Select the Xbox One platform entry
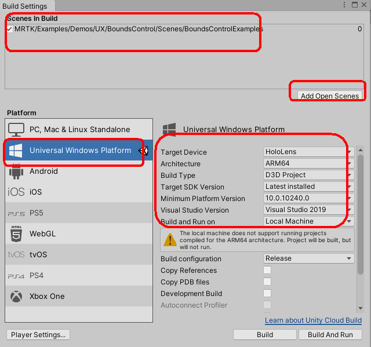The image size is (371, 347). 79,296
